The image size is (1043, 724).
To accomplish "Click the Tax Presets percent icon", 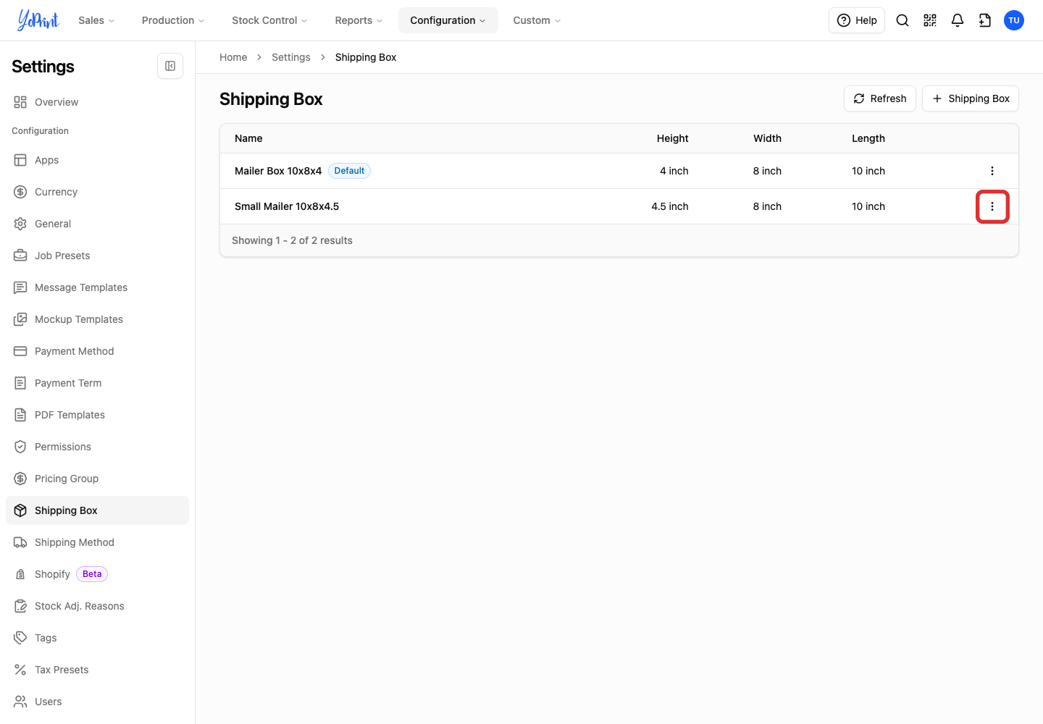I will pyautogui.click(x=20, y=670).
